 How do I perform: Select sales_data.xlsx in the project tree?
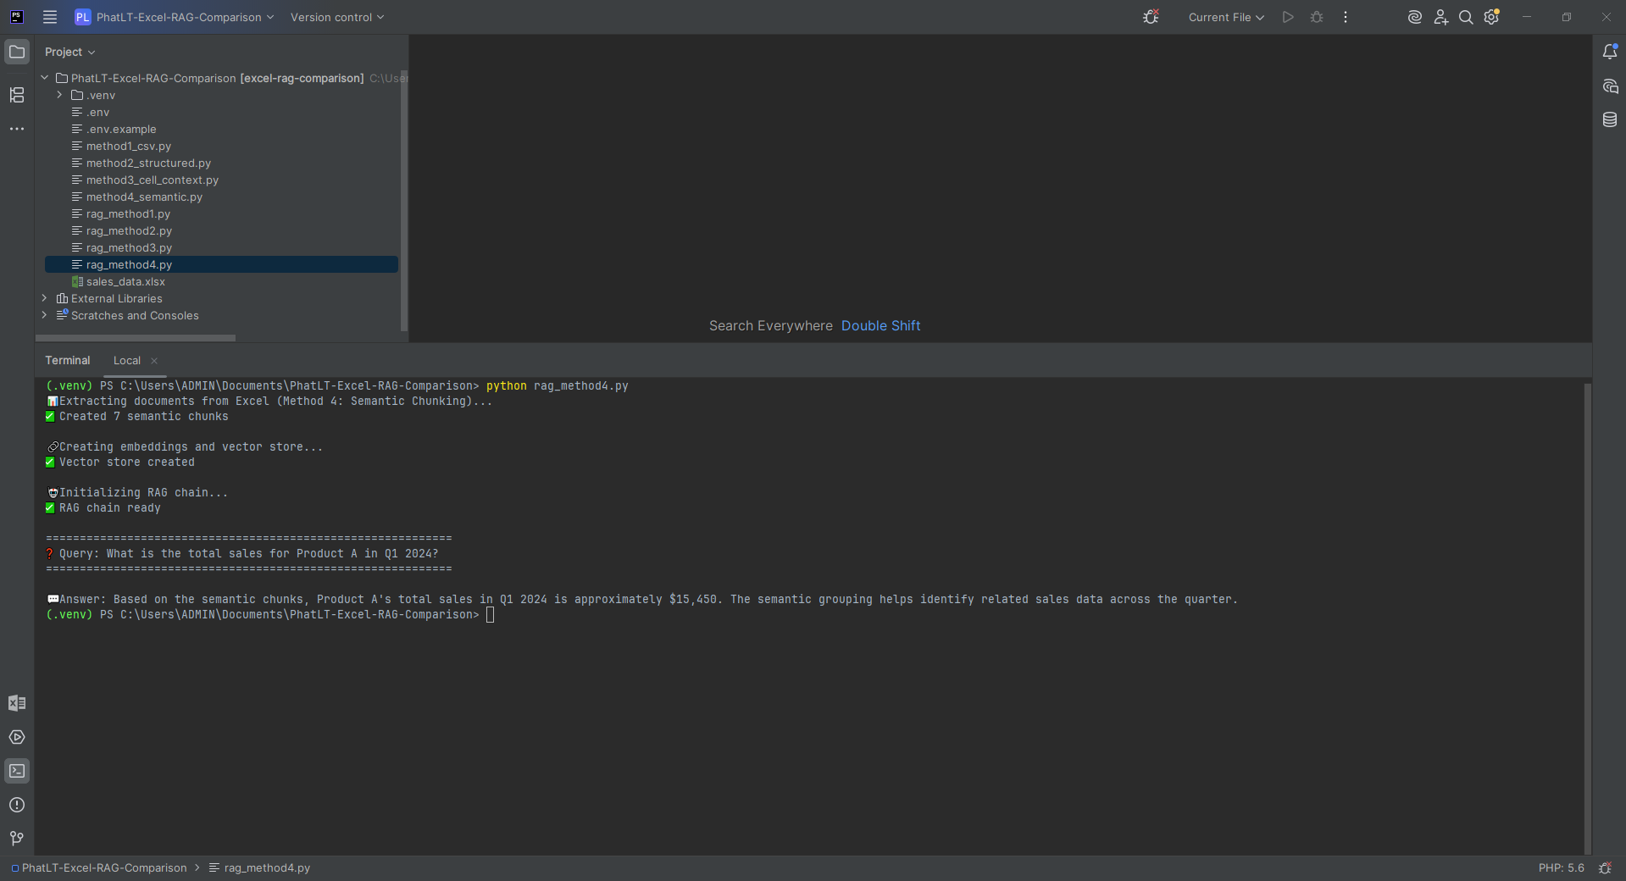[x=126, y=281]
